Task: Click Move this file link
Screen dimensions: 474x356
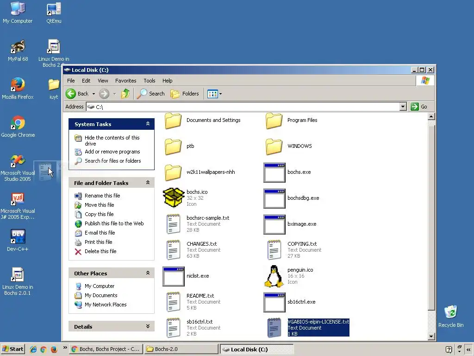Action: coord(99,205)
